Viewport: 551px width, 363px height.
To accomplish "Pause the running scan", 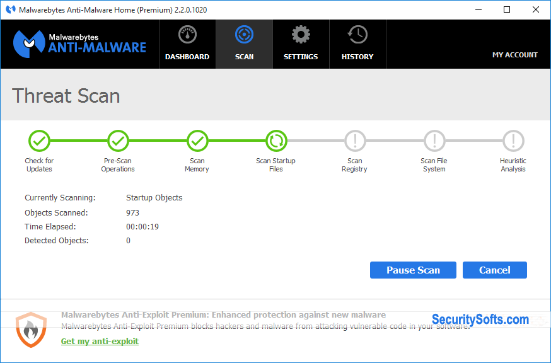I will (414, 270).
